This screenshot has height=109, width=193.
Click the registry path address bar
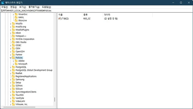click(97, 11)
